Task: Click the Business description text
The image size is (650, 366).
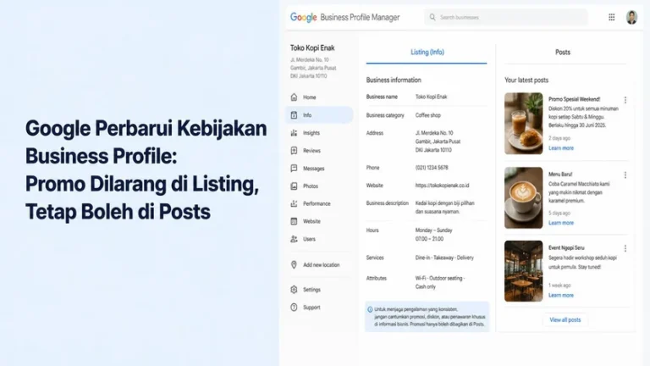Action: click(x=445, y=207)
